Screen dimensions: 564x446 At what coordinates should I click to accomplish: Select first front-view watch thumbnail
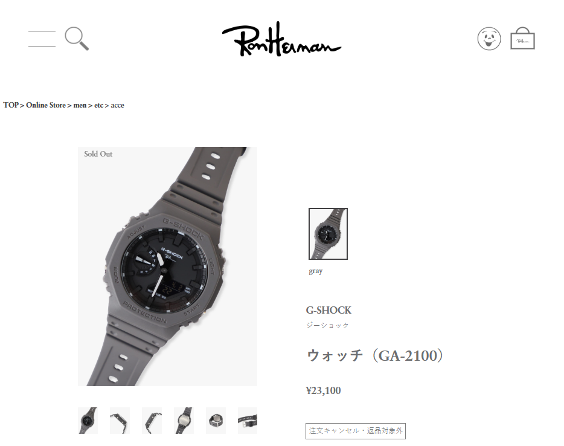click(88, 421)
